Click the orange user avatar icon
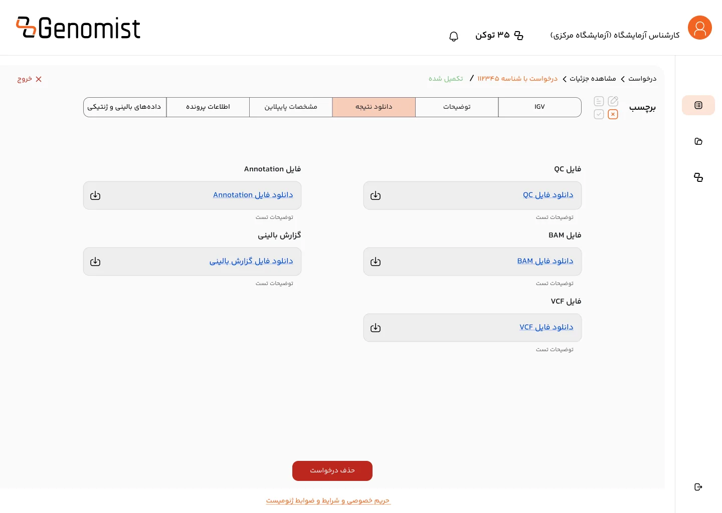 click(x=700, y=28)
